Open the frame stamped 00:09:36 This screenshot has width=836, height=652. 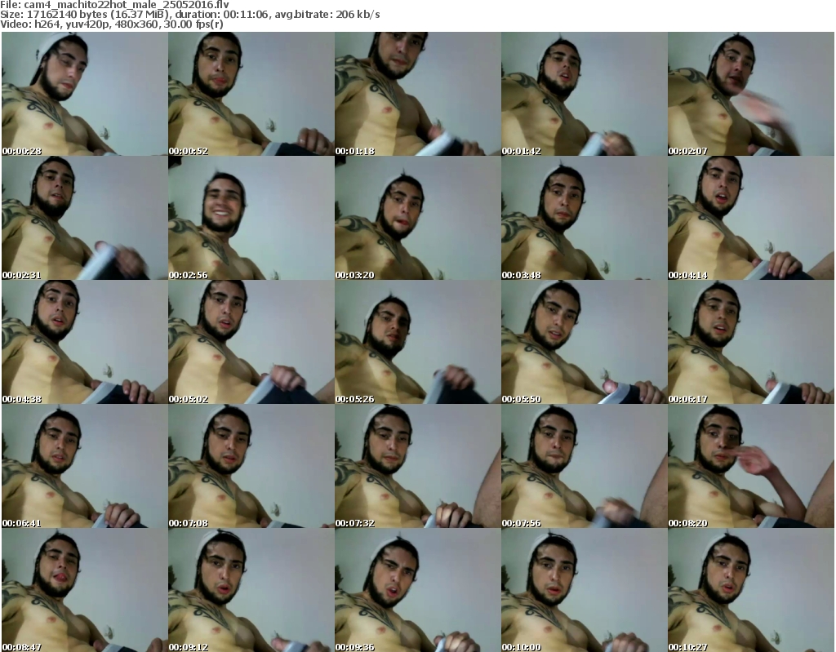coord(417,590)
